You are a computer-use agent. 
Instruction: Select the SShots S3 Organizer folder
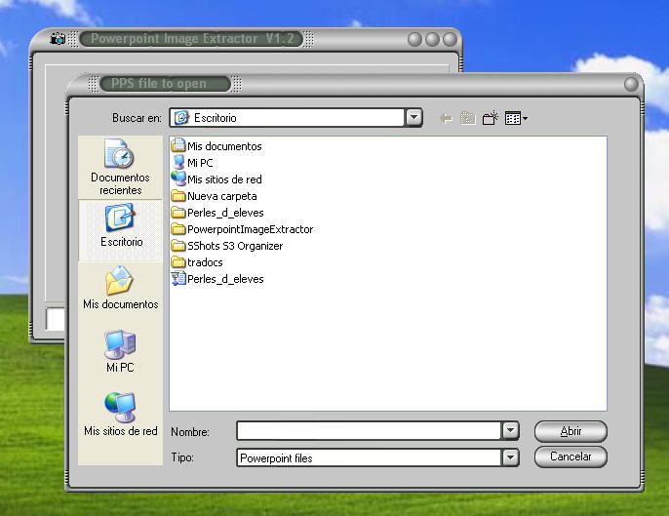pos(234,246)
